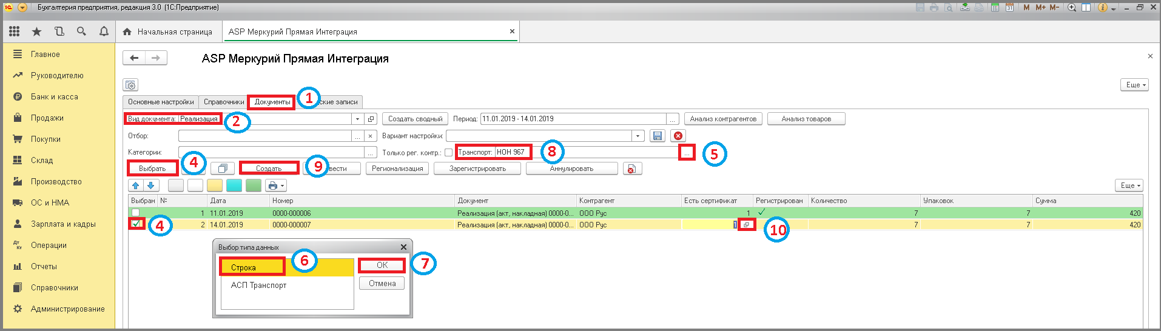Open Favorites star icon
Viewport: 1161px width, 331px height.
36,32
